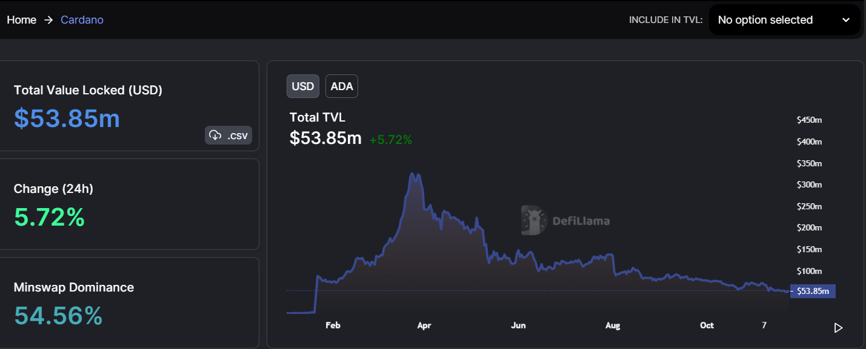Click the $53.85m price tag on the chart axis
This screenshot has width=866, height=349.
point(813,291)
